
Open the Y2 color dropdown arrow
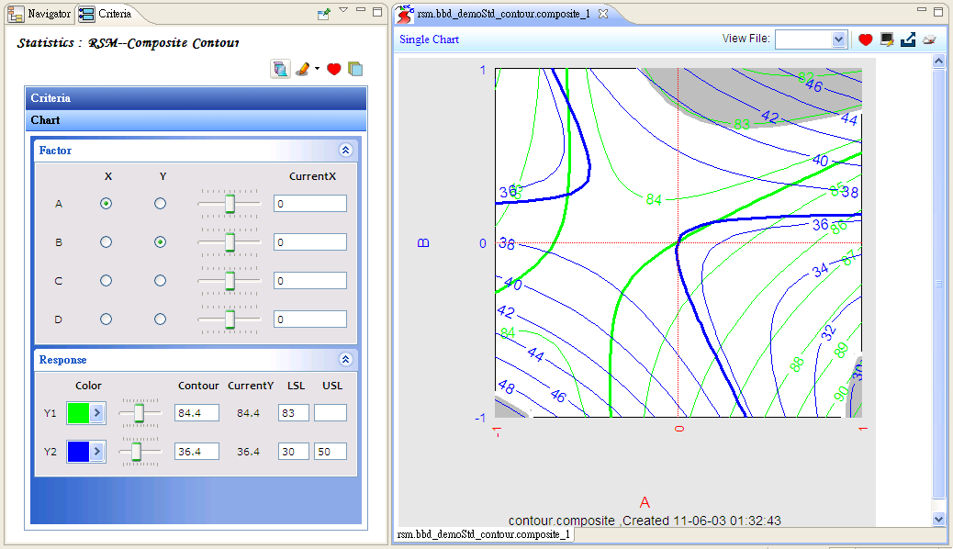[97, 452]
